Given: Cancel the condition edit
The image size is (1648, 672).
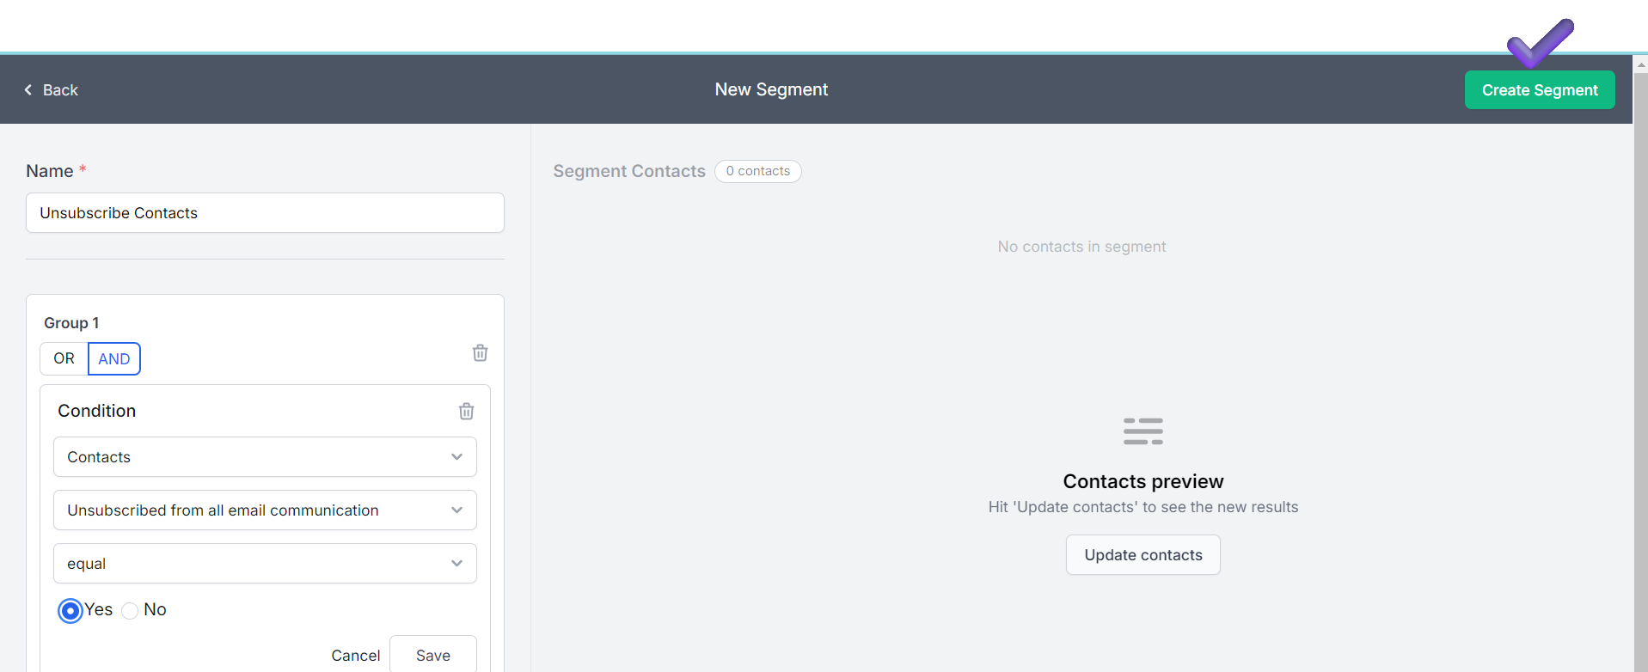Looking at the screenshot, I should (356, 656).
